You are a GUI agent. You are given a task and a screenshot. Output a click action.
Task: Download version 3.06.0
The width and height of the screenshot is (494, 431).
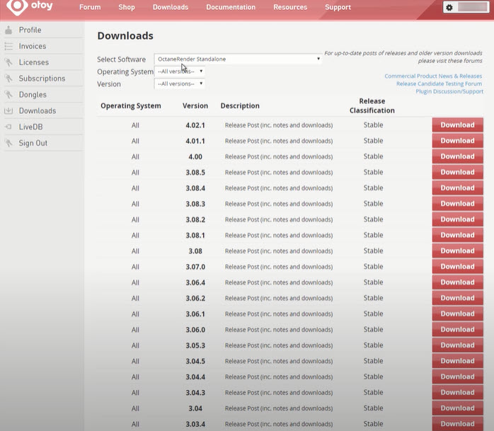click(x=457, y=330)
